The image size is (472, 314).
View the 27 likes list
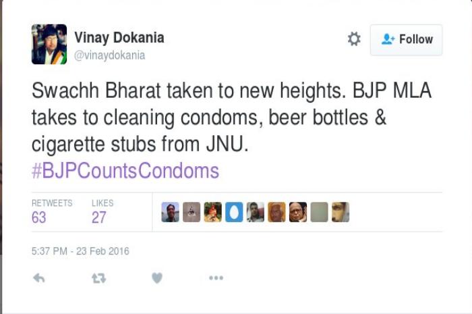tap(102, 212)
